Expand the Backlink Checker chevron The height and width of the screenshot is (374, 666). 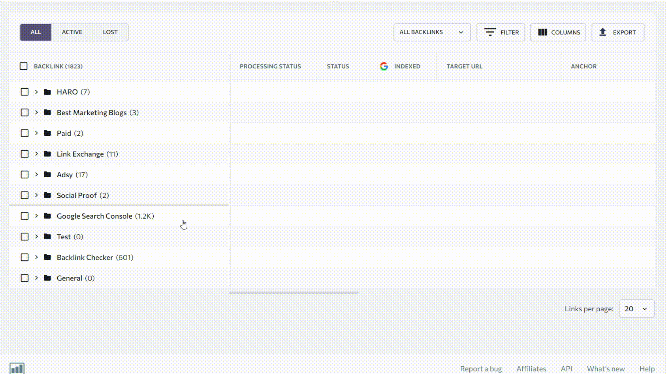[x=36, y=257]
